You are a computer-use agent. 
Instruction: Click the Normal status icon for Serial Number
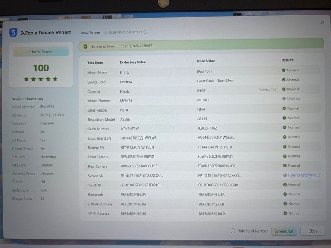click(x=284, y=127)
